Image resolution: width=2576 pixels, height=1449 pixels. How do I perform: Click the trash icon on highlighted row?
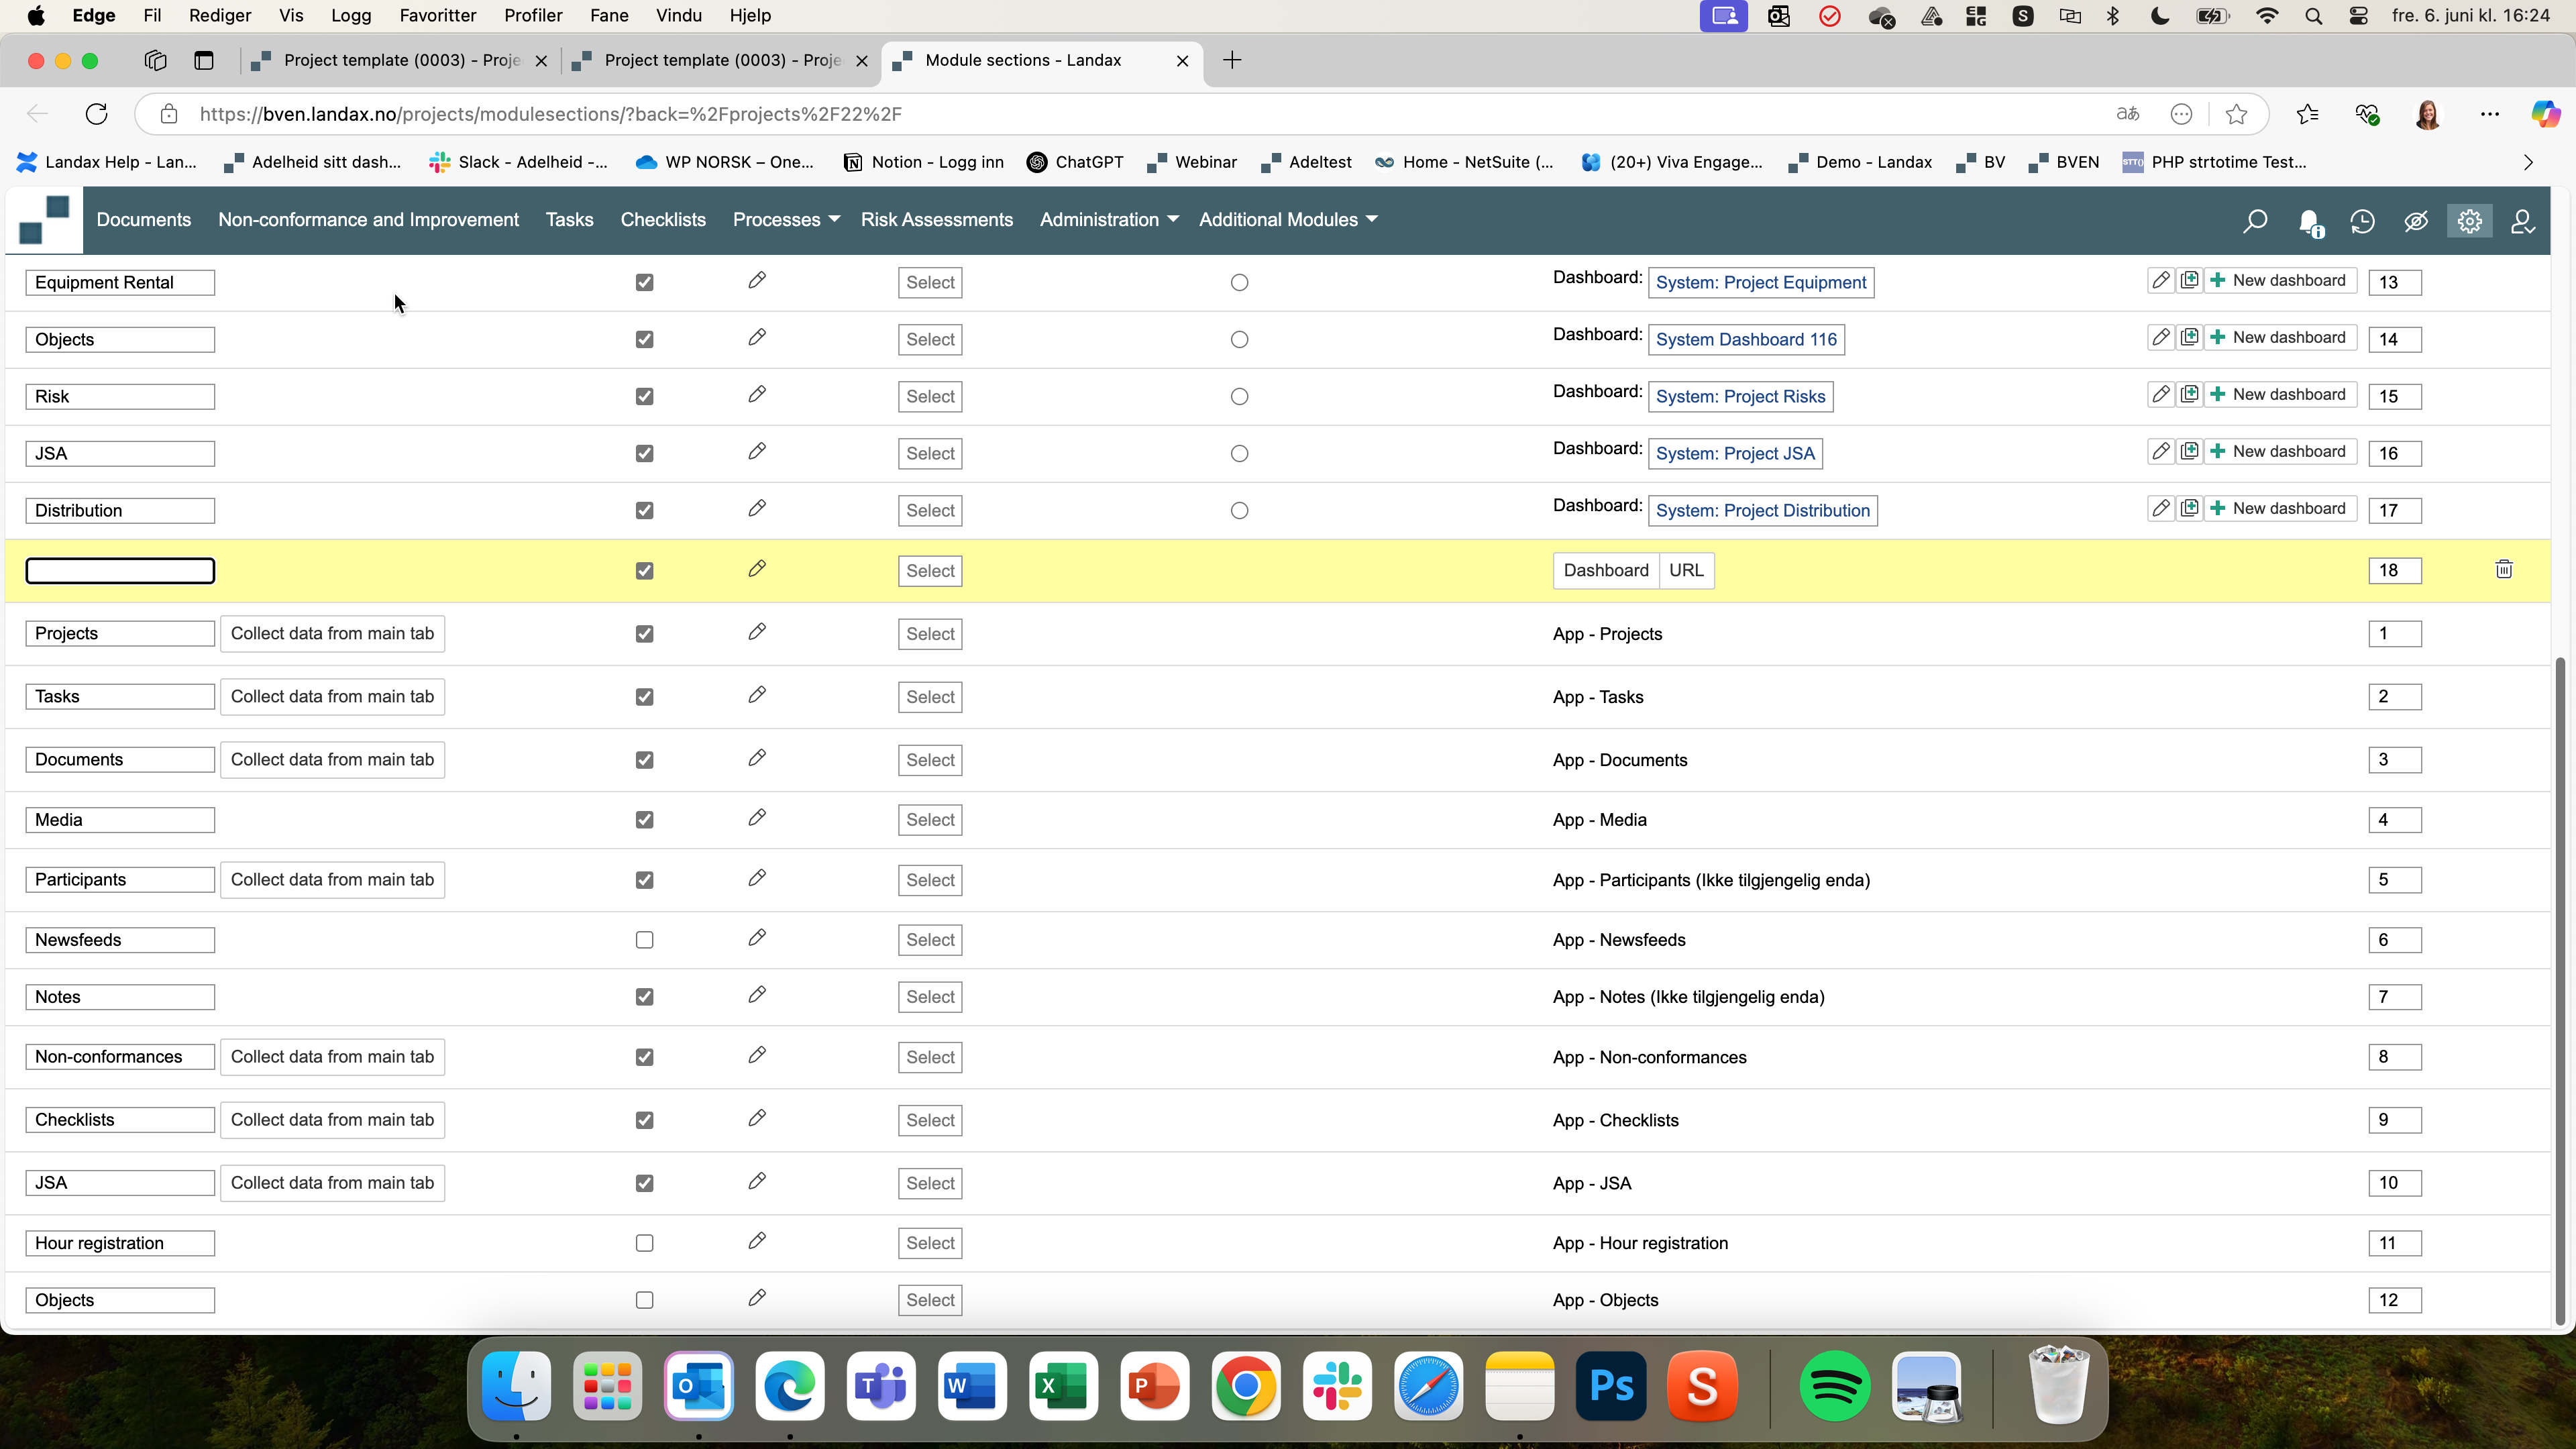click(2503, 570)
